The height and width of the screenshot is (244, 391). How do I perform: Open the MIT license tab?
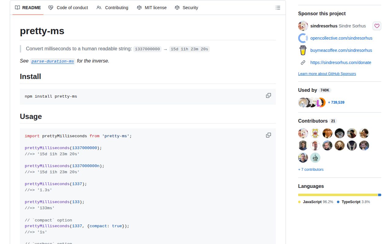click(x=152, y=8)
